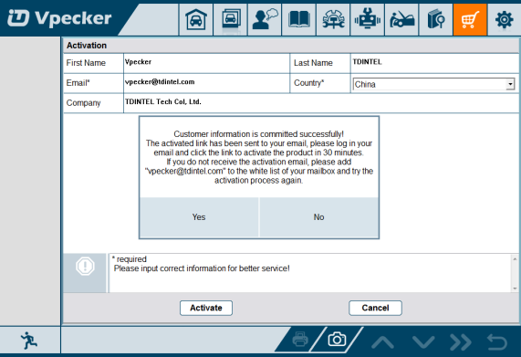Click the Company label
The height and width of the screenshot is (357, 521).
83,103
